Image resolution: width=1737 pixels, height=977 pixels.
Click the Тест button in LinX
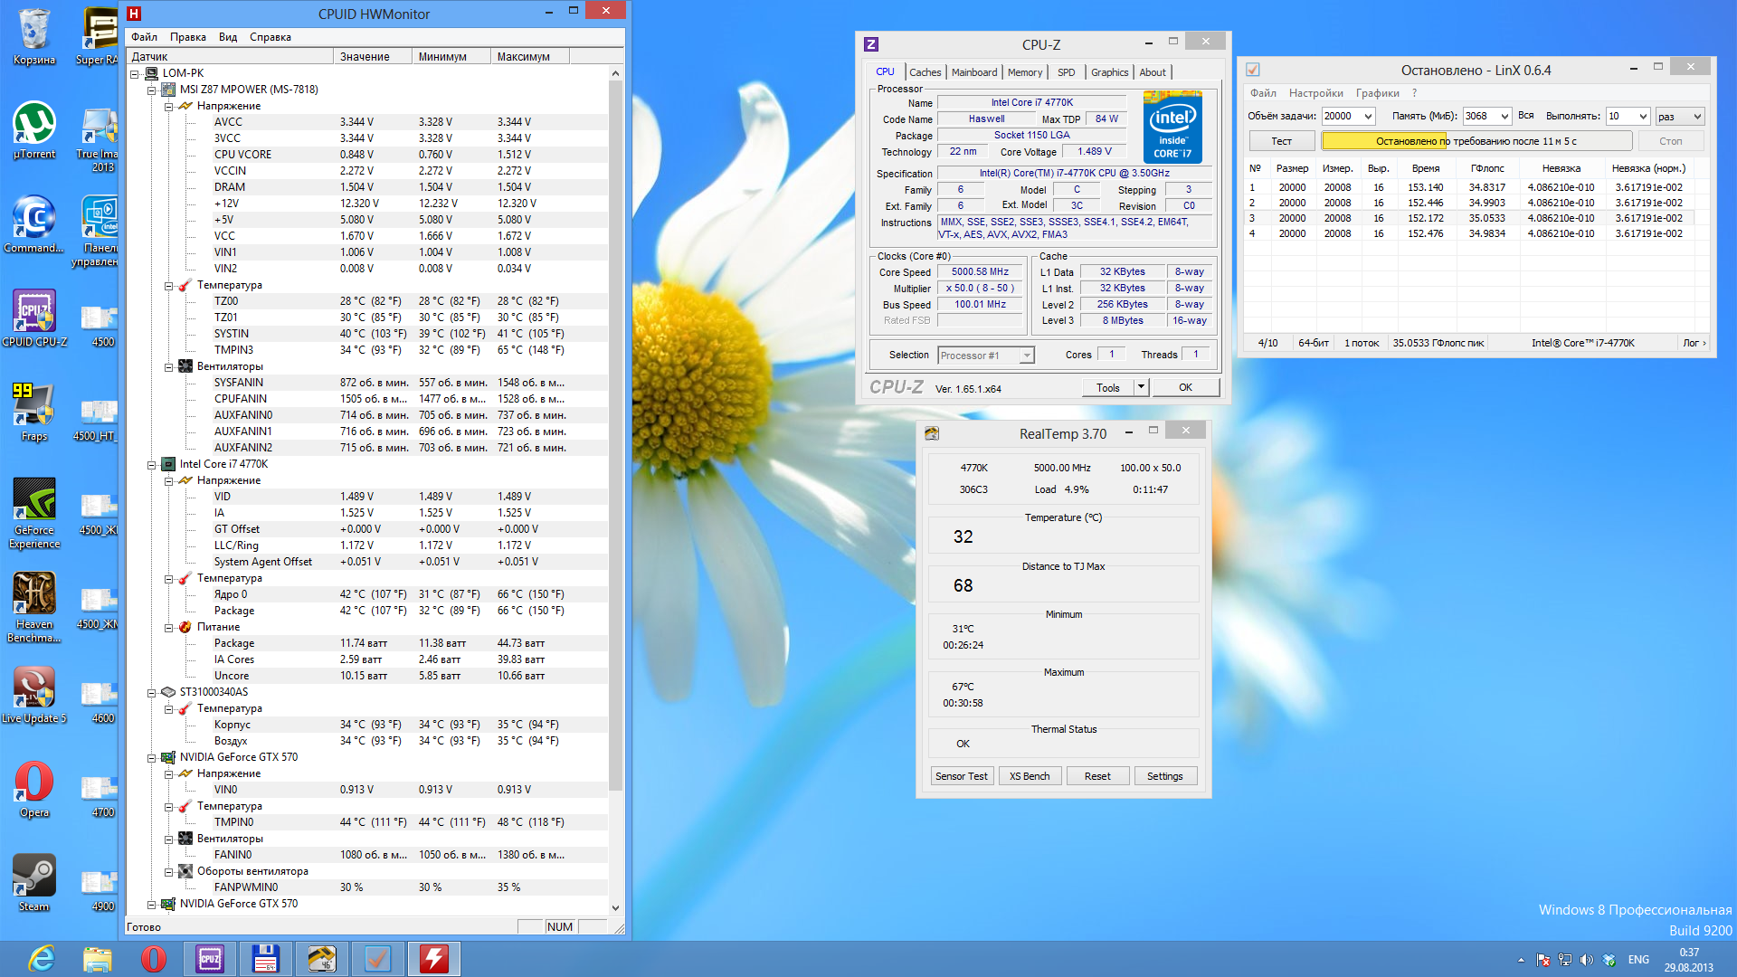pyautogui.click(x=1281, y=141)
